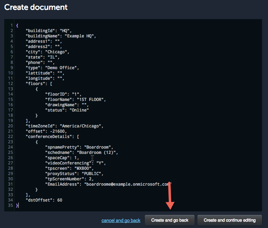Viewport: 268px width, 228px height.
Task: Click the "phone" line in the editor
Action: point(40,62)
